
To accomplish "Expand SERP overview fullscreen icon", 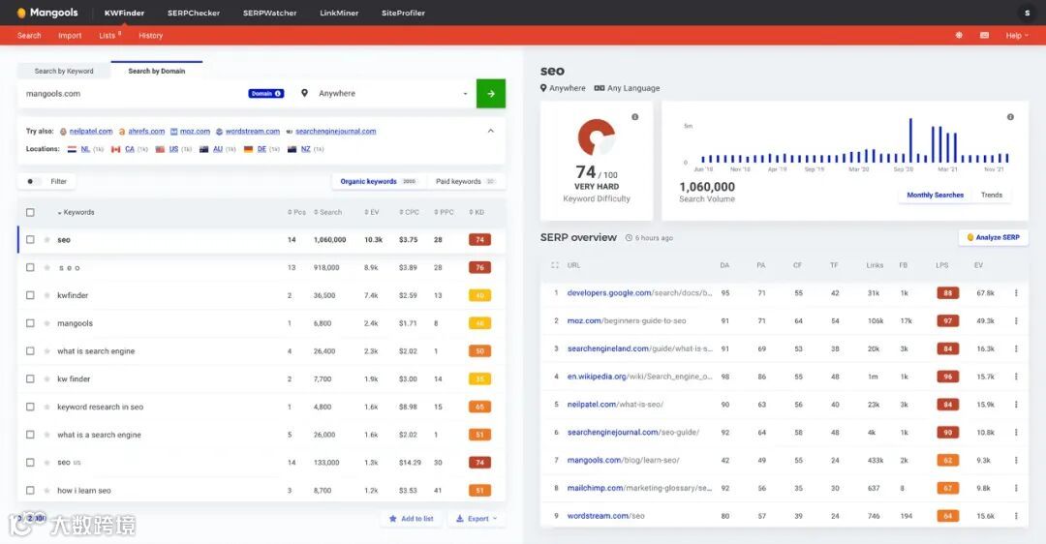I will (554, 265).
